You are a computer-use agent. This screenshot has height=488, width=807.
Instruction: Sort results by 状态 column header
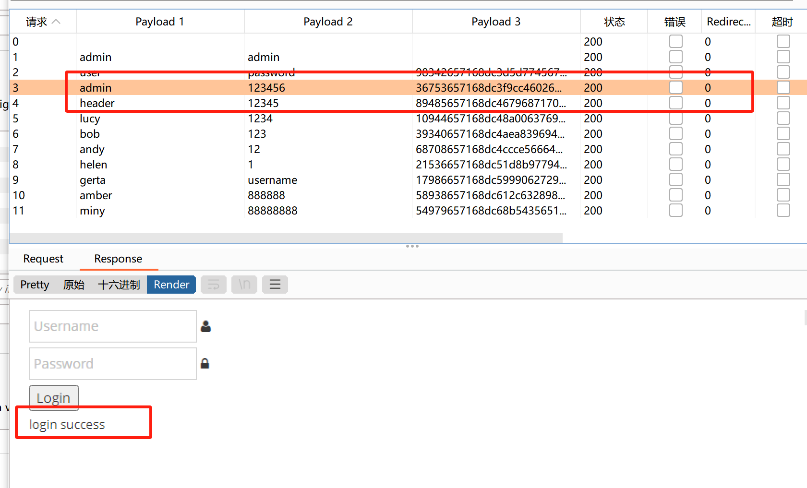614,22
